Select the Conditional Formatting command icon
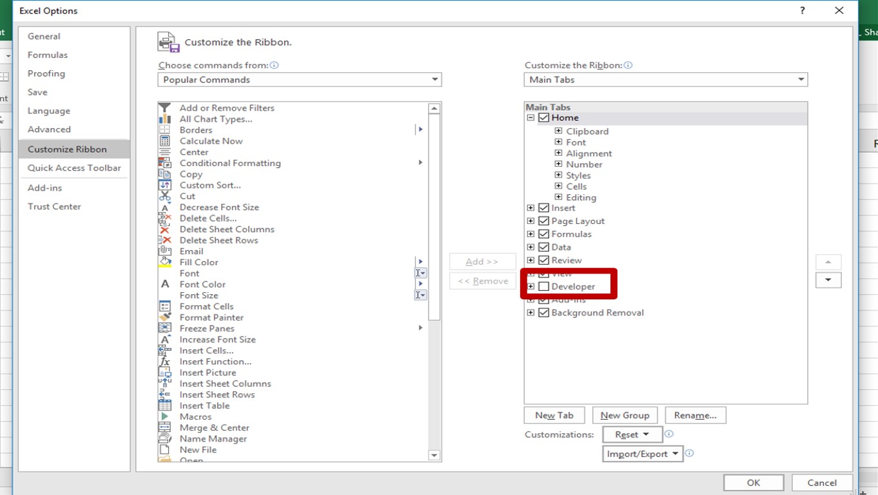878x495 pixels. 165,163
